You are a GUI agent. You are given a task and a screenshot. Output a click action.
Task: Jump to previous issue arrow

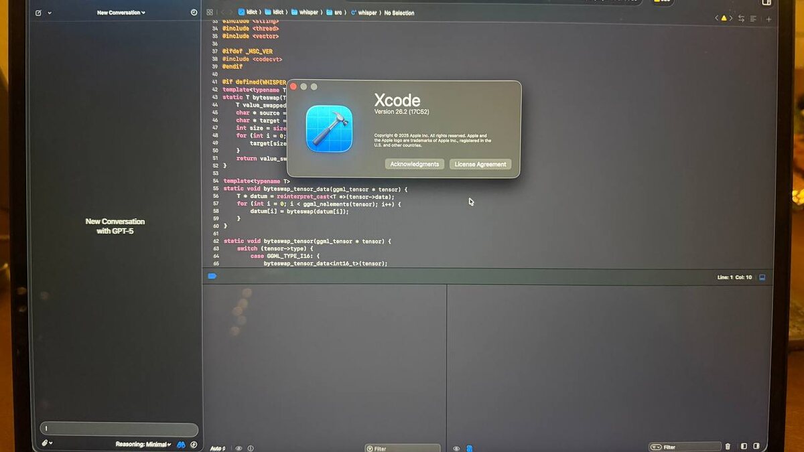pos(716,19)
